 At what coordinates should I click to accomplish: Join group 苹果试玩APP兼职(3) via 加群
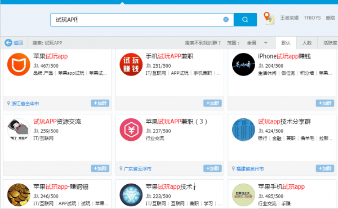coord(212,168)
